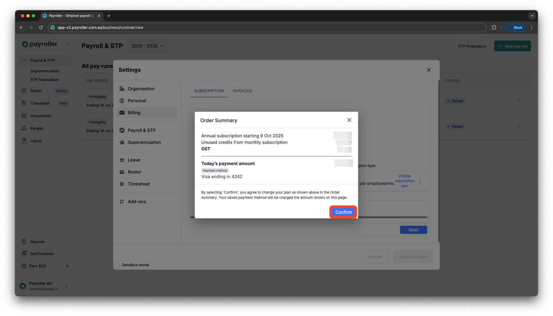This screenshot has height=316, width=553.
Task: Select People in the sidebar
Action: 36,128
